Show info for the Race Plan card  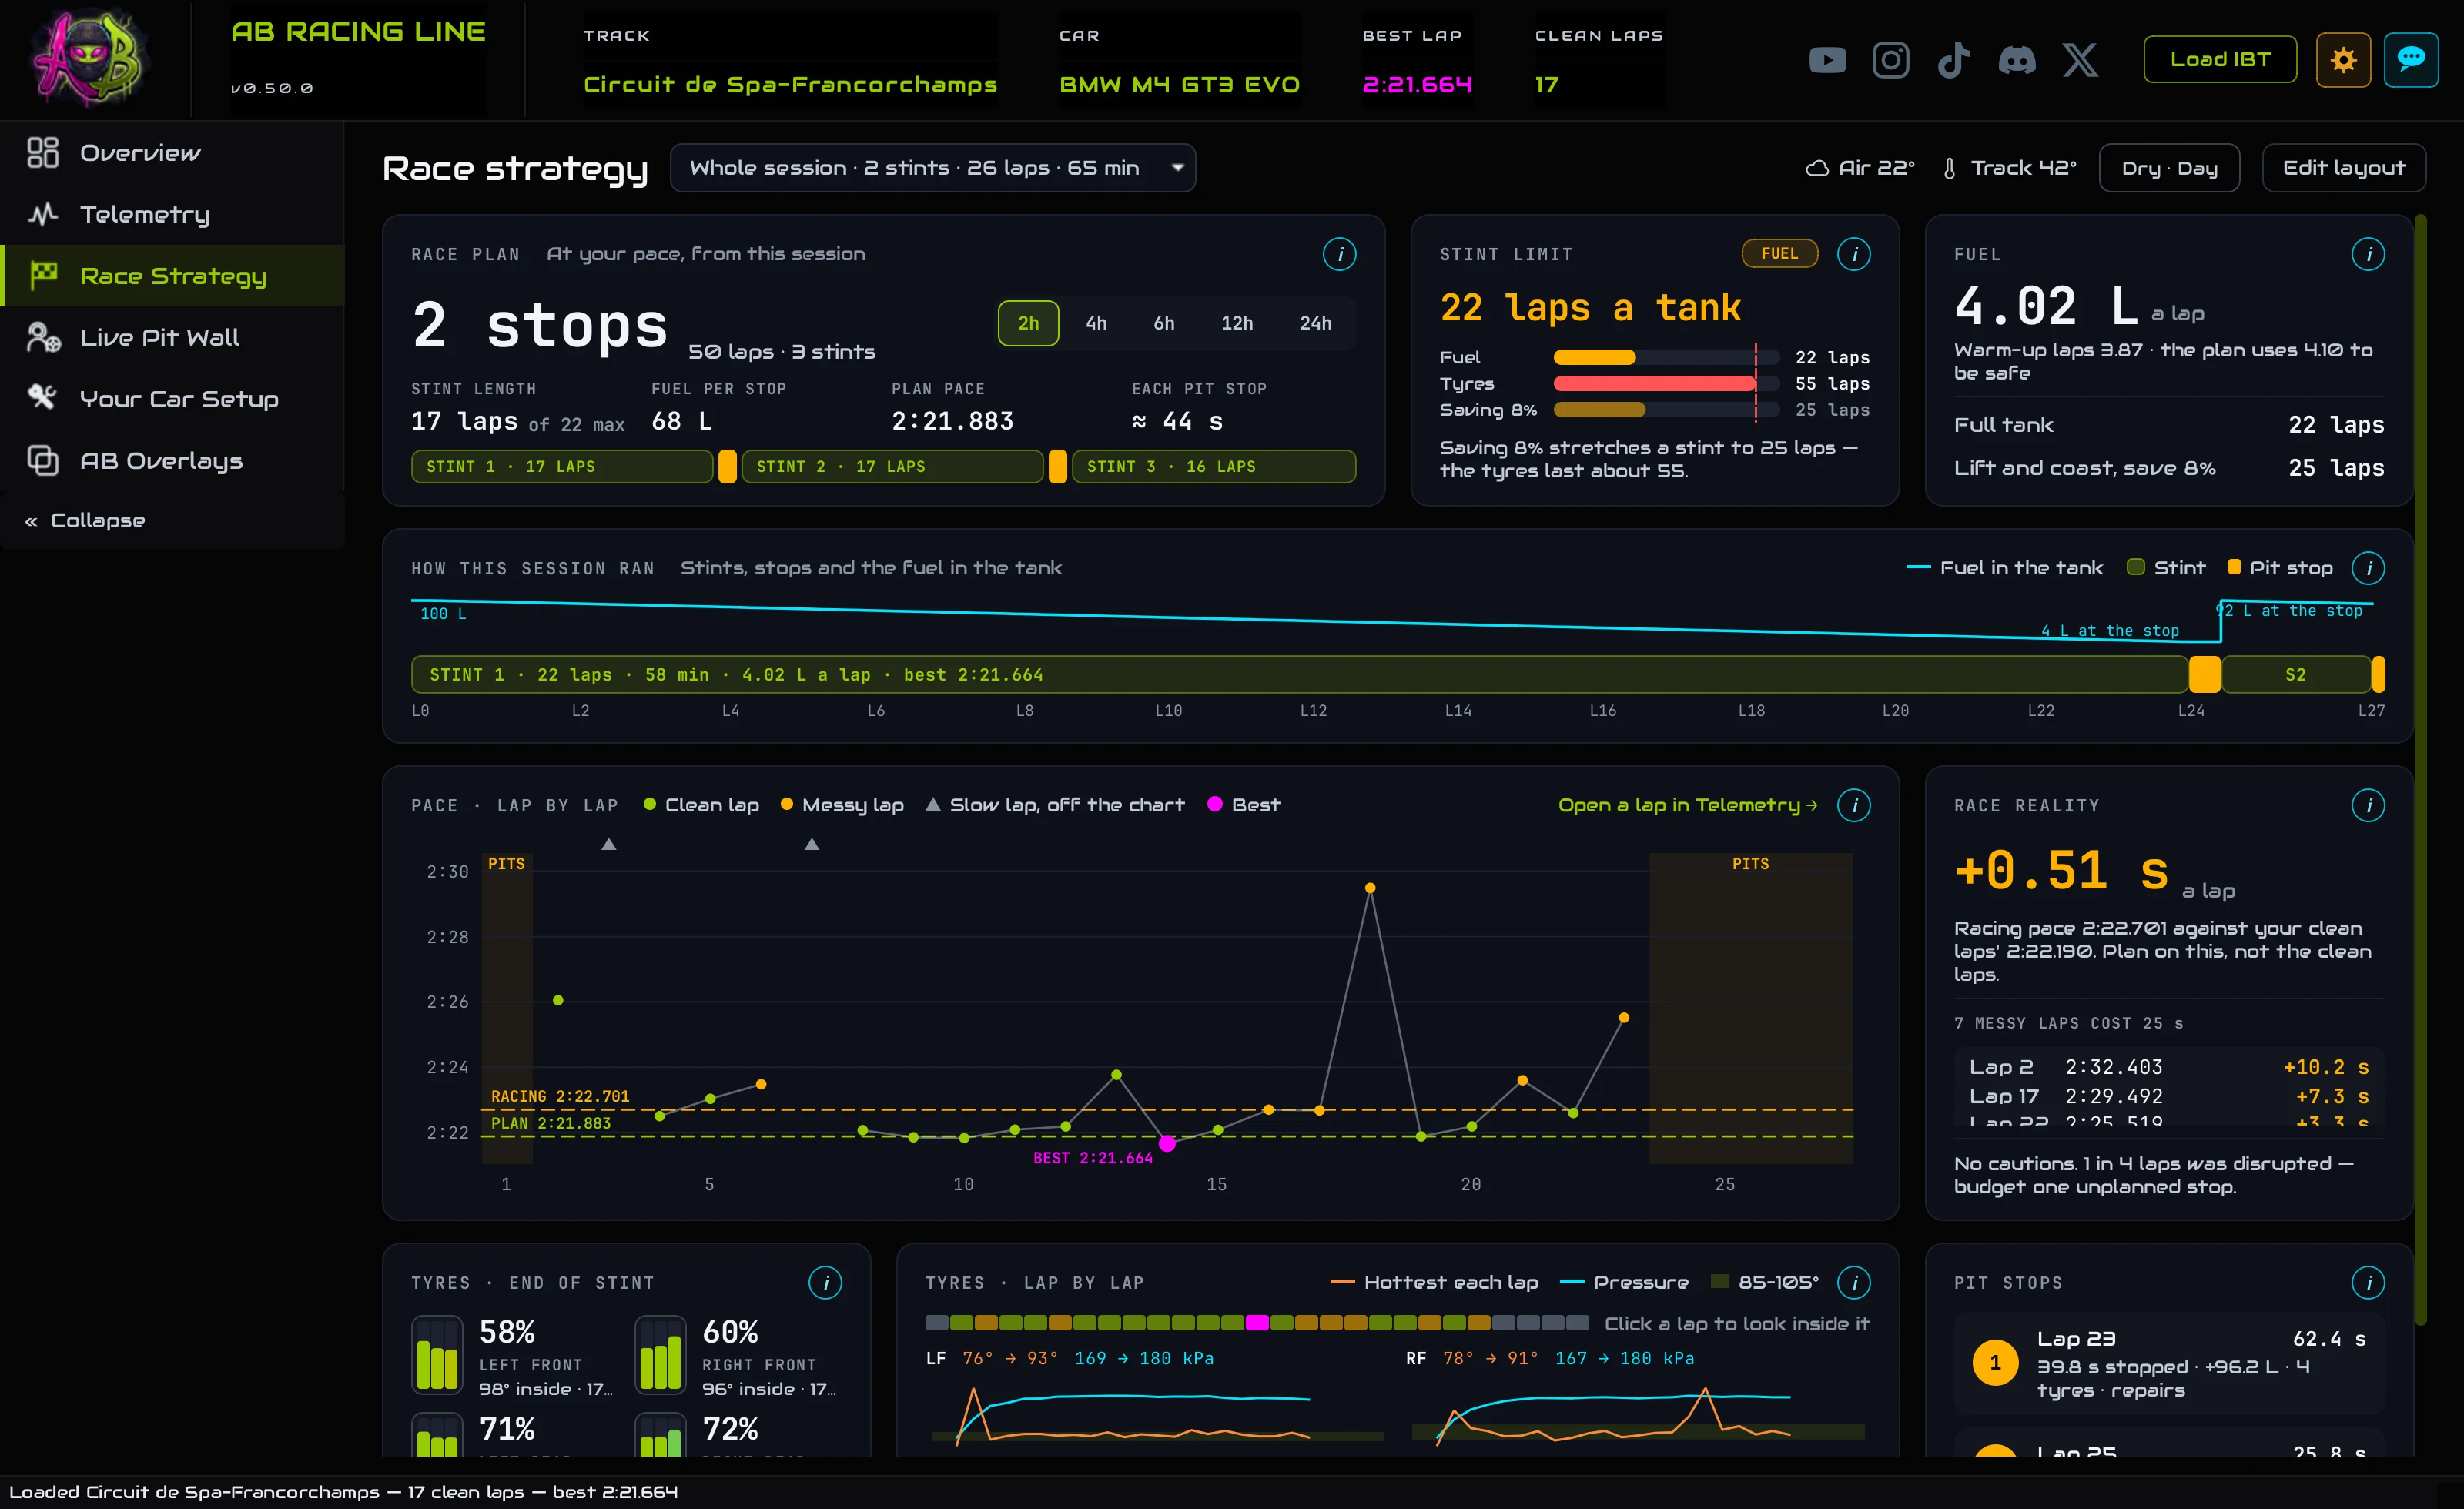pyautogui.click(x=1339, y=254)
